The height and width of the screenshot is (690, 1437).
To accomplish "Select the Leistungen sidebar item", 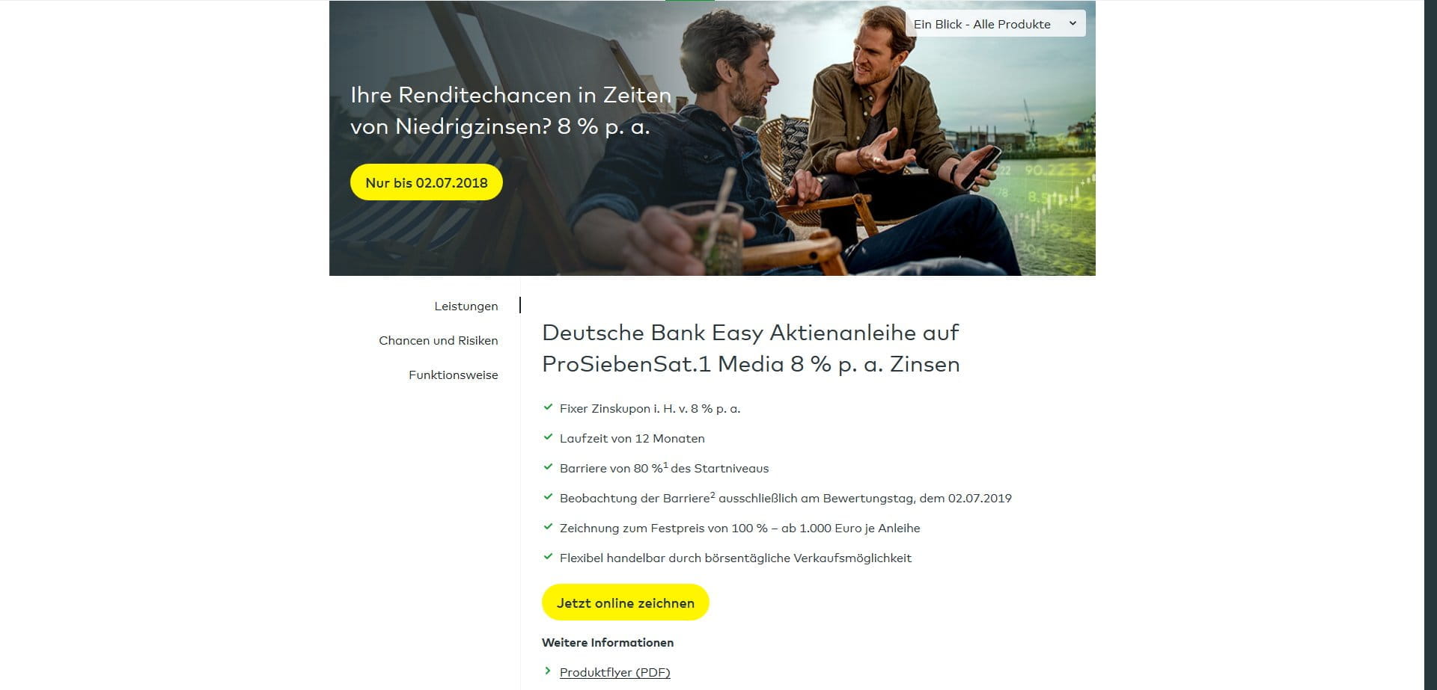I will click(x=466, y=306).
